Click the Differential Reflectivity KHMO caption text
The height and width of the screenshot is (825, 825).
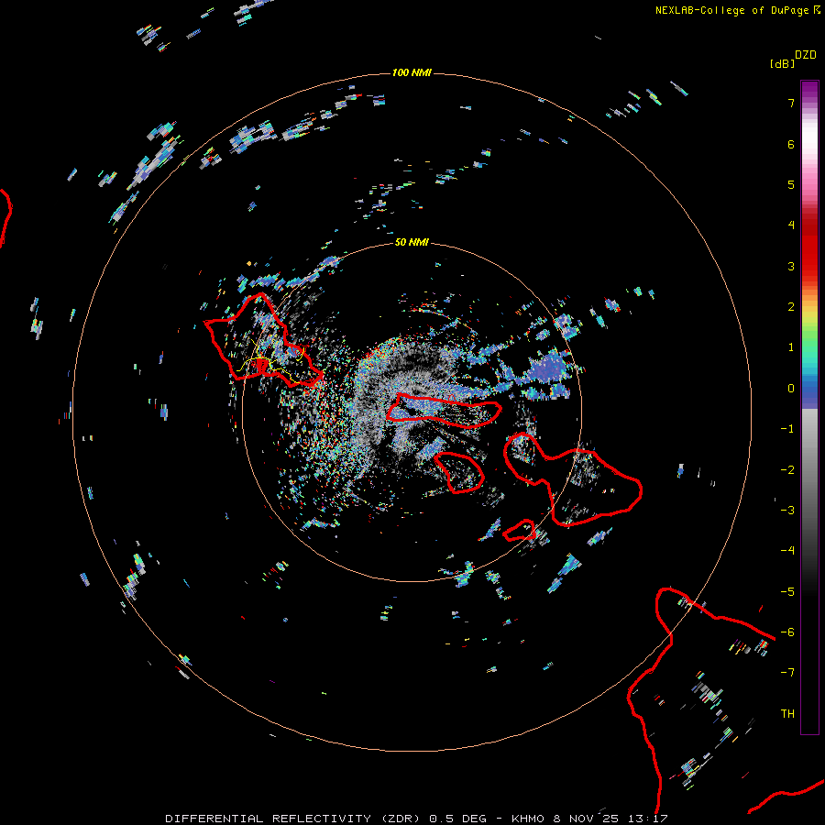tap(416, 819)
